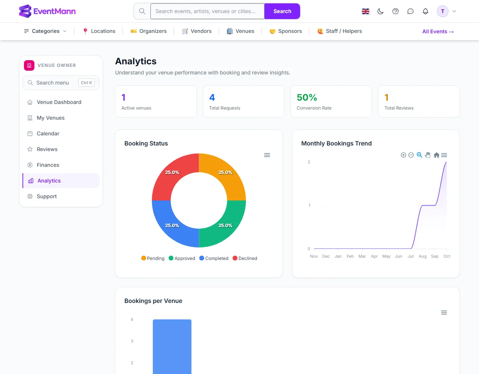Select Analytics in the sidebar

coord(61,181)
